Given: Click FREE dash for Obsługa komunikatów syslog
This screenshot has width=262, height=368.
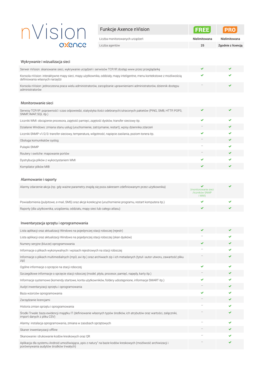Looking at the screenshot, I should coord(202,139).
